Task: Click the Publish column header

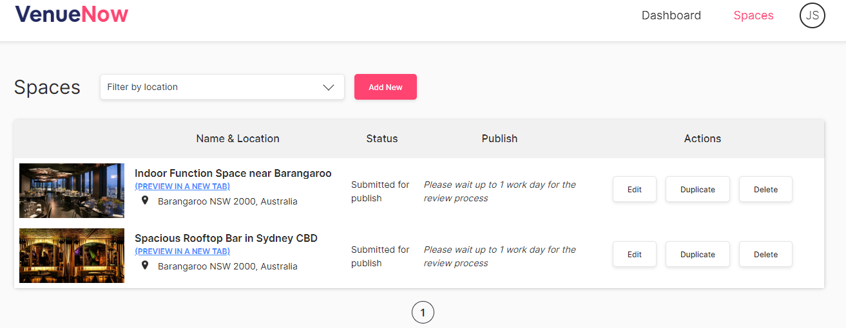Action: click(499, 138)
